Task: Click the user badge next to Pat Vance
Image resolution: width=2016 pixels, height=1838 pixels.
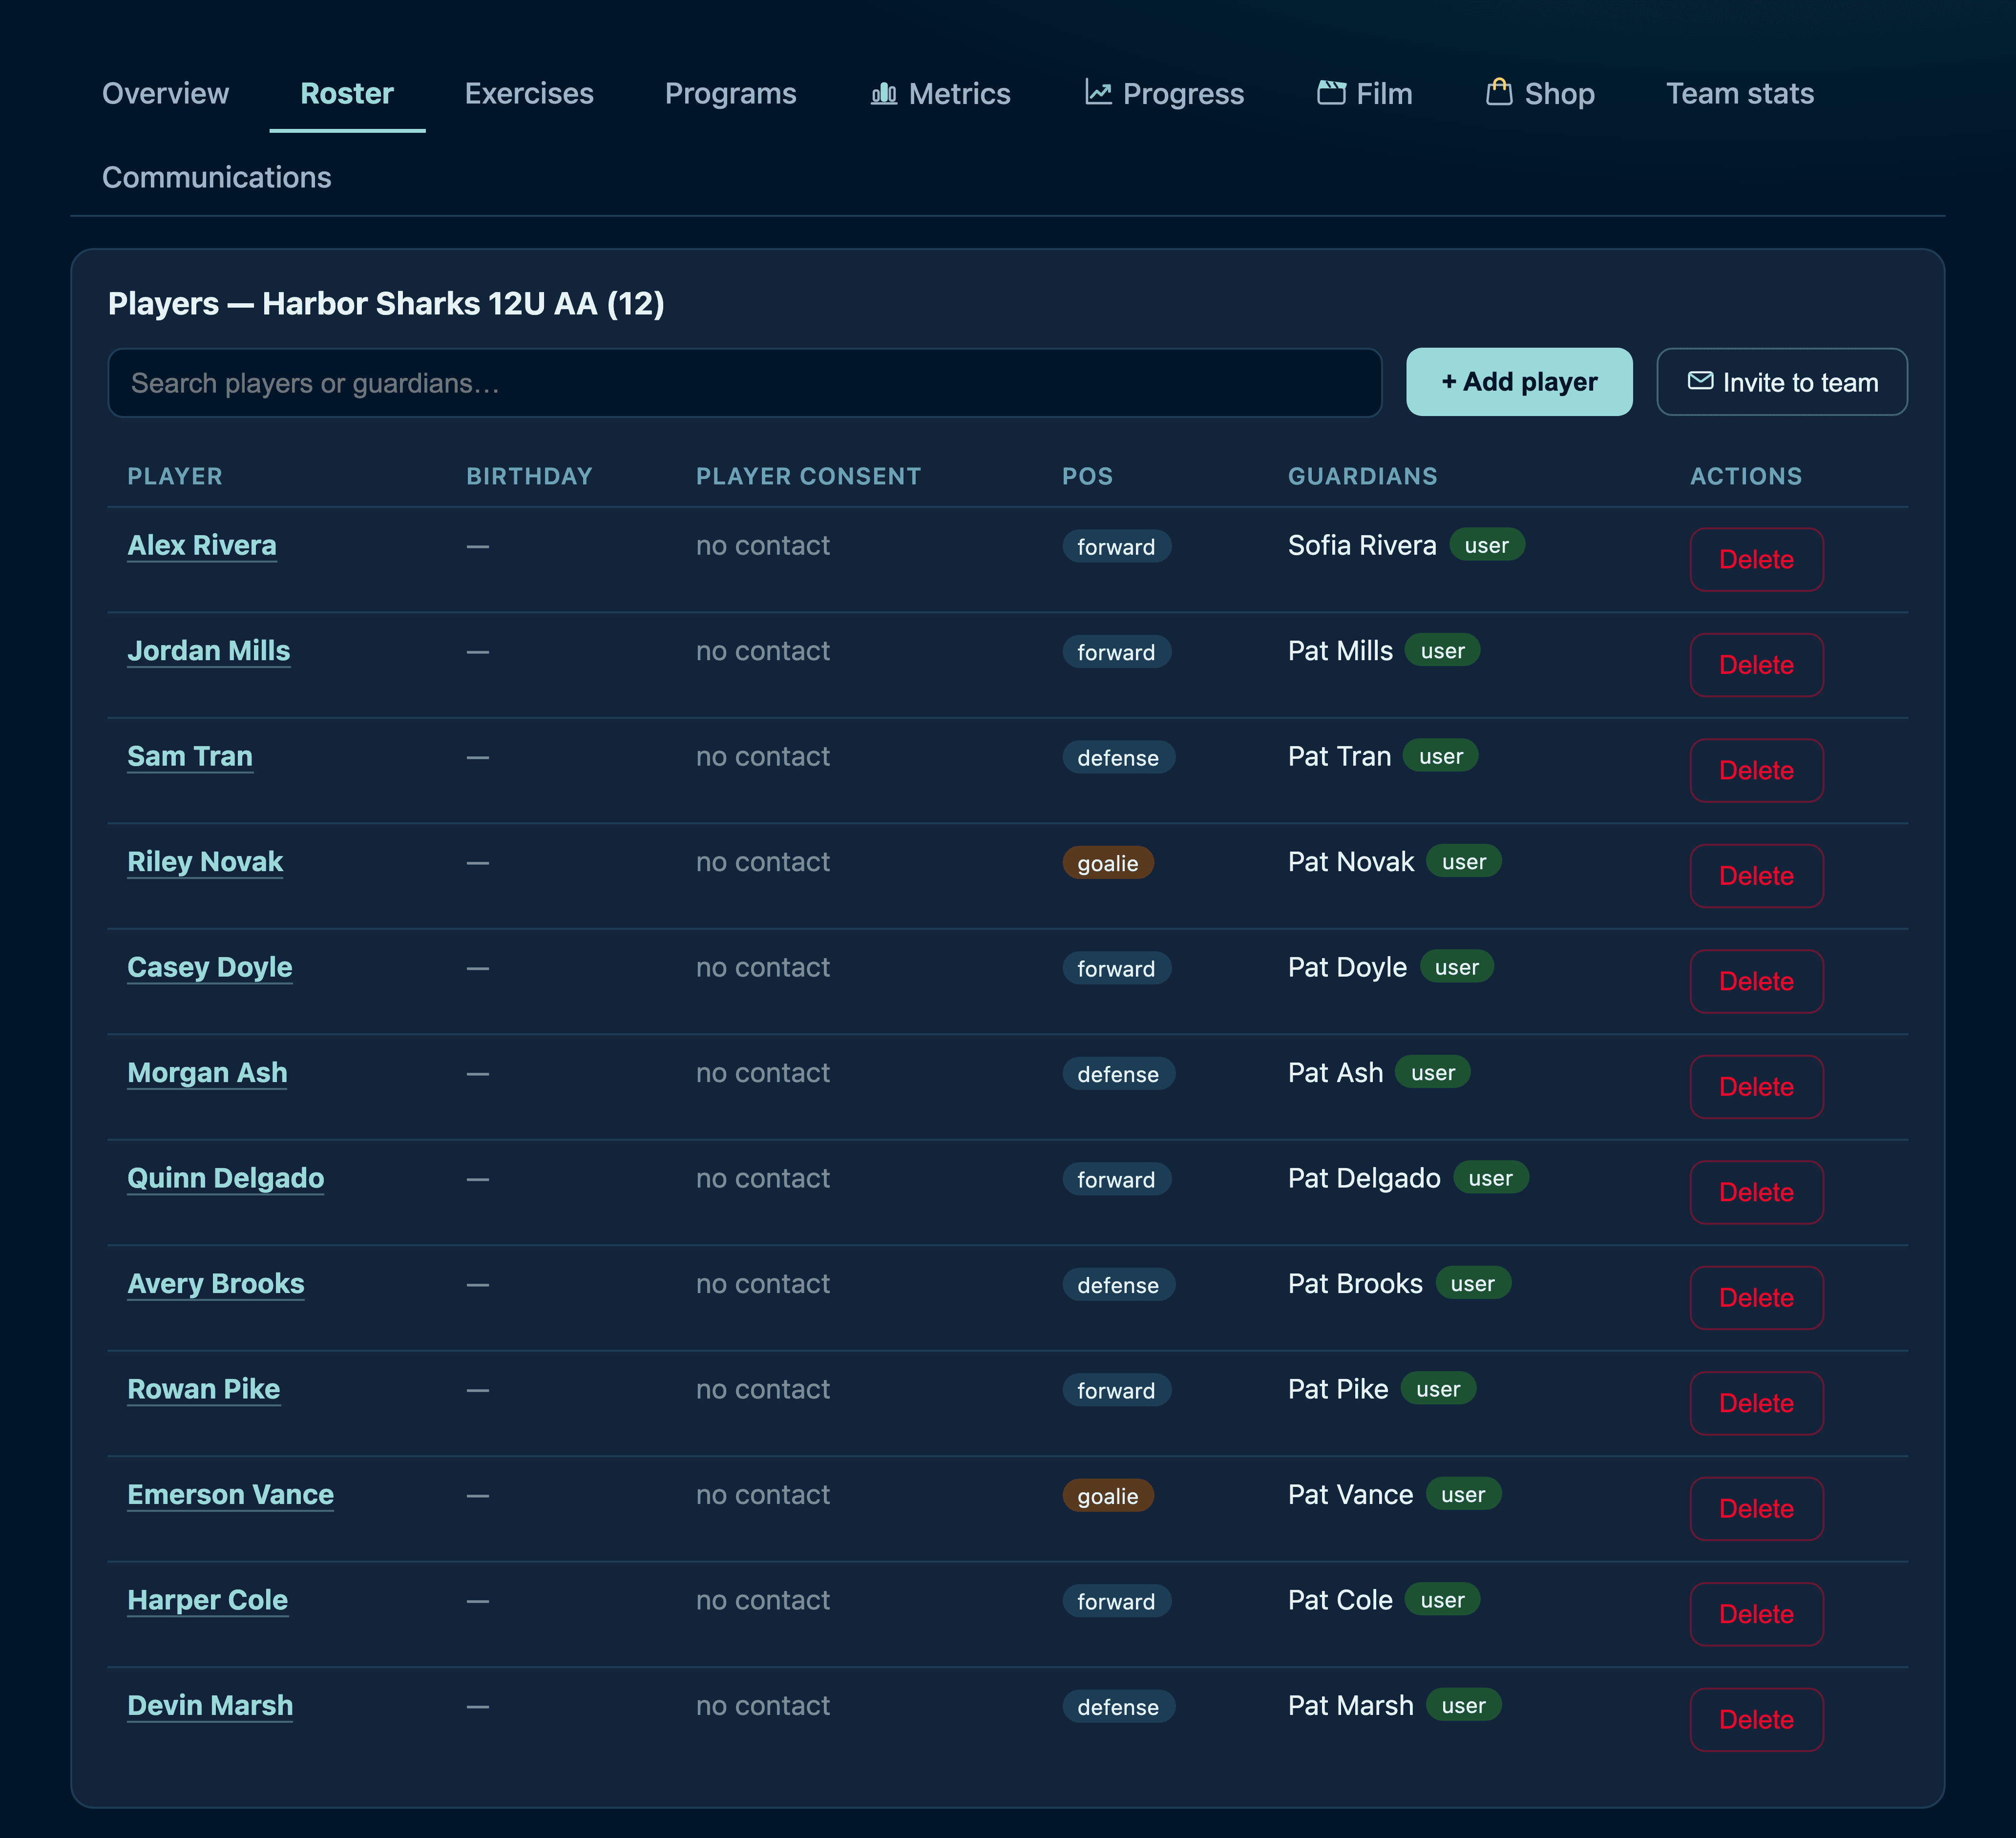Action: point(1463,1495)
